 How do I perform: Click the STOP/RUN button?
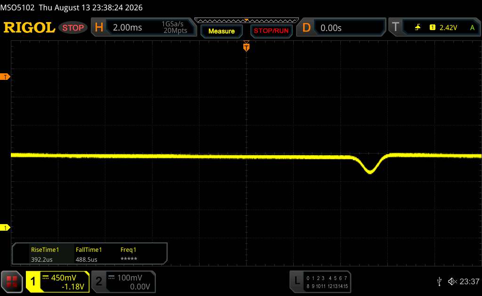click(271, 31)
